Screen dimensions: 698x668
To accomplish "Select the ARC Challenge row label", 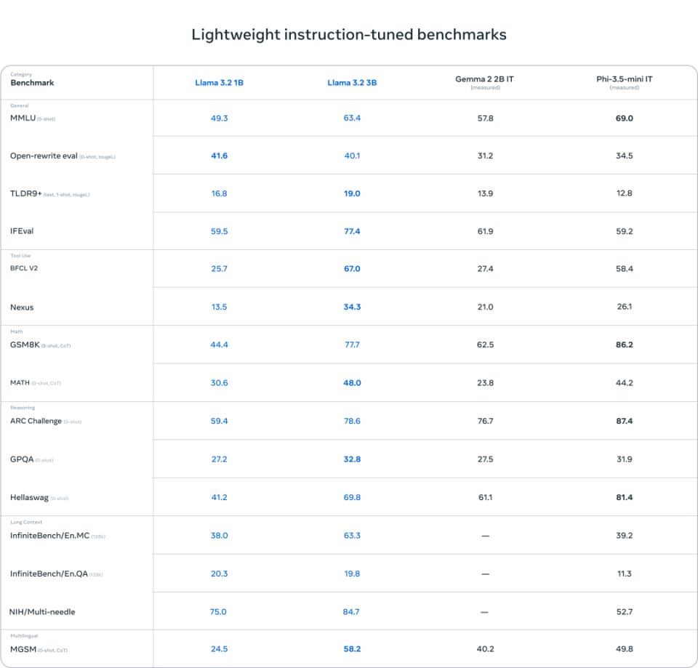I will pyautogui.click(x=36, y=421).
